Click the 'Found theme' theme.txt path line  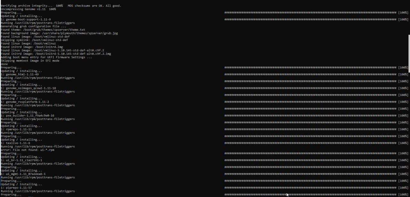[x=43, y=30]
